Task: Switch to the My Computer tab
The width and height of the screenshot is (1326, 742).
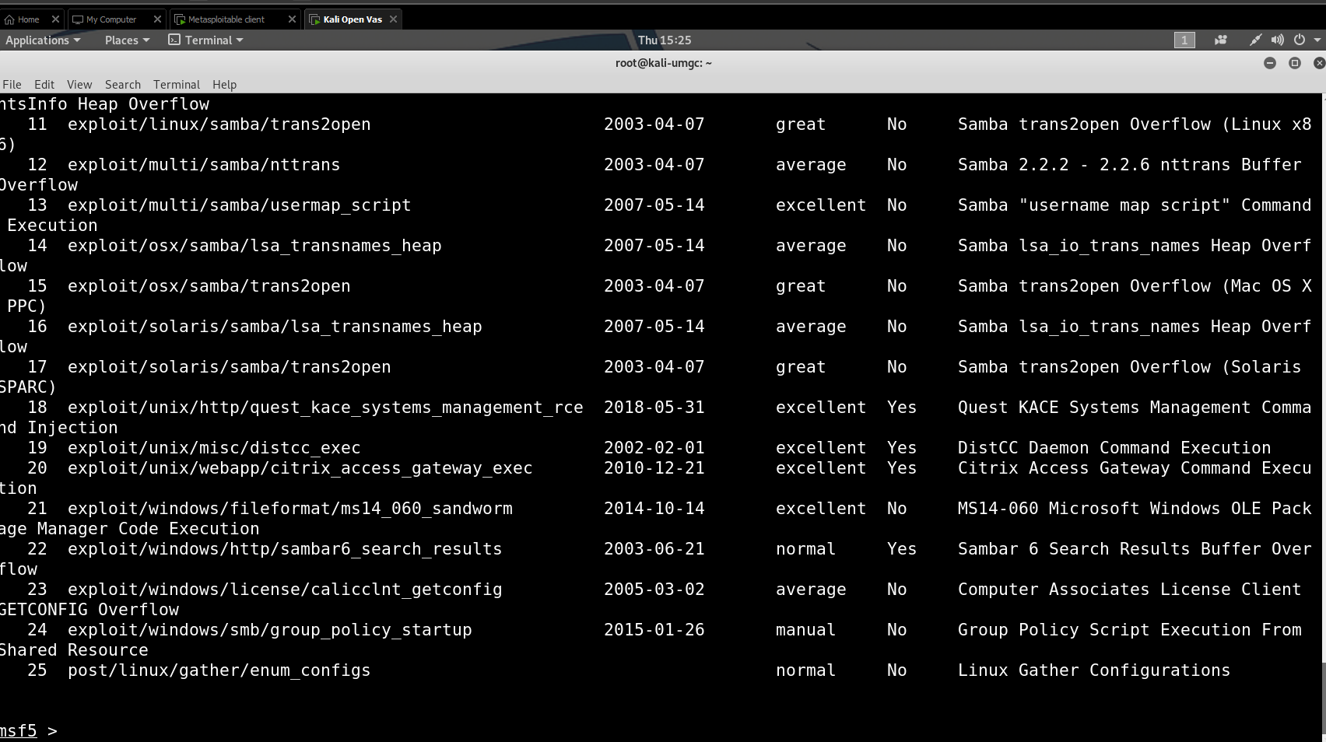Action: coord(111,19)
